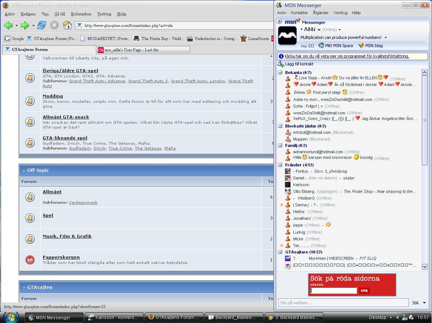Collapse the Fränder contact group
Viewport: 432px width, 323px height.
[x=280, y=165]
